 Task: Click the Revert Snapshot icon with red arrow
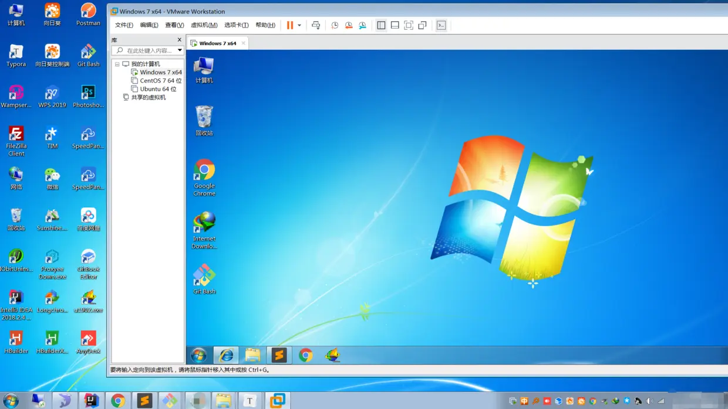tap(349, 25)
